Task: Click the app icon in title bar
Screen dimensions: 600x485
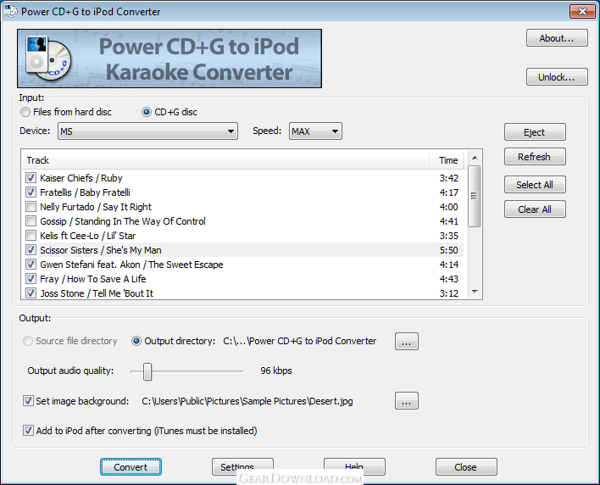Action: (x=10, y=11)
